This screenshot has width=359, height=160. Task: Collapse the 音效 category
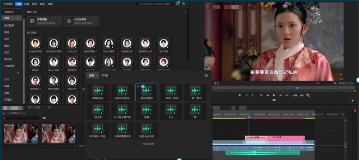point(18,18)
